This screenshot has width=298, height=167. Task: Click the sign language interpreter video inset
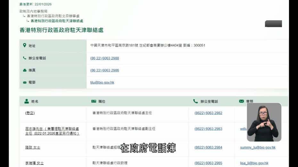pyautogui.click(x=264, y=122)
